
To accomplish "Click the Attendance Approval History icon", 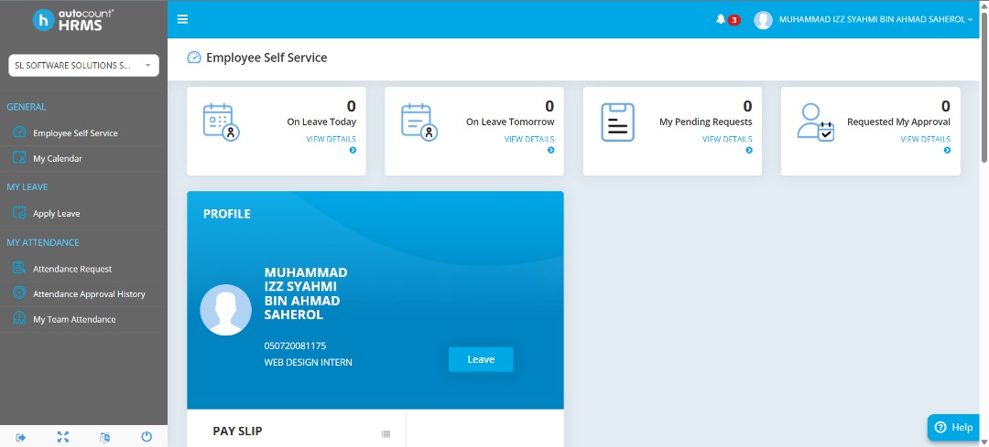I will point(19,294).
